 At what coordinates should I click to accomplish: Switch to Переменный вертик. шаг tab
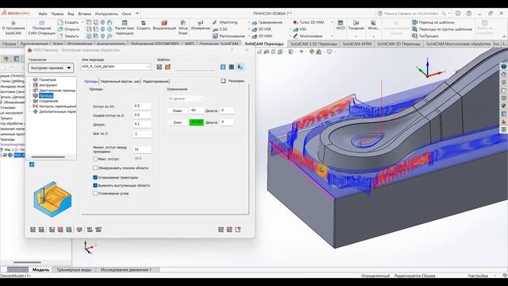[120, 81]
